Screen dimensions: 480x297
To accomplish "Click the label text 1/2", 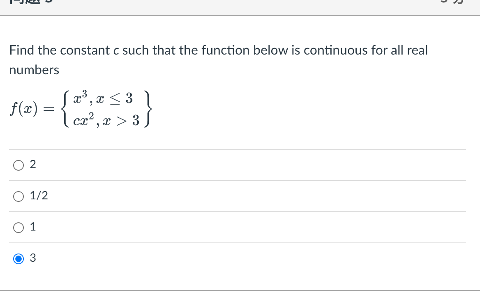I will coord(39,196).
